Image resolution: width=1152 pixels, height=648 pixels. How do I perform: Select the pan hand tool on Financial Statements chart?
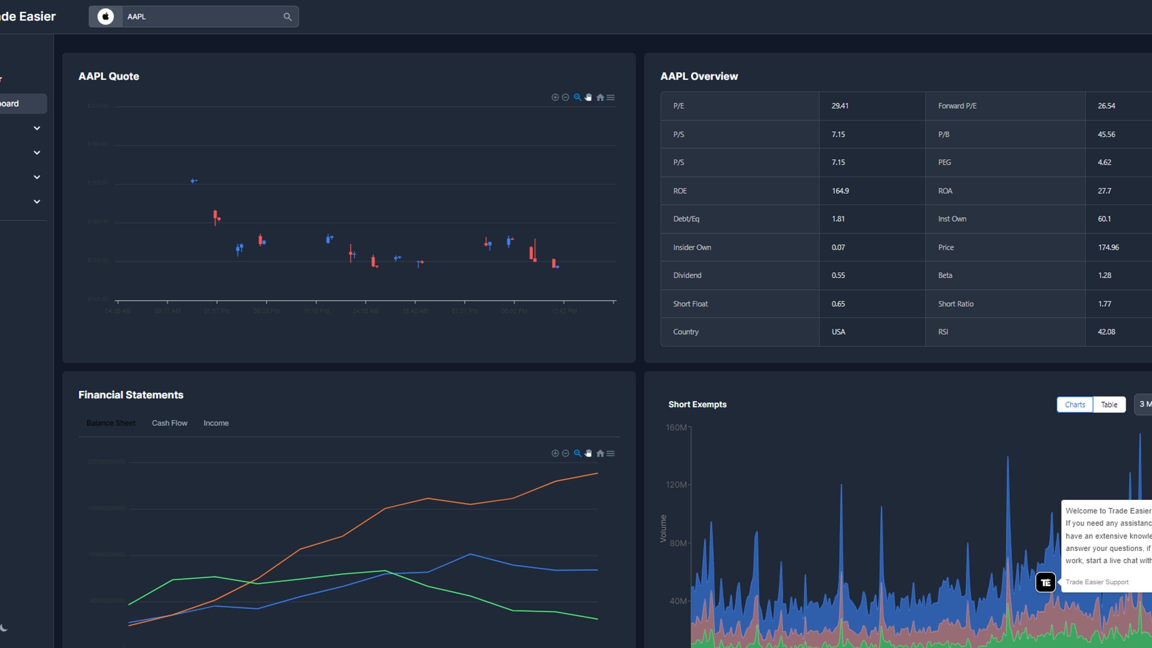(588, 453)
